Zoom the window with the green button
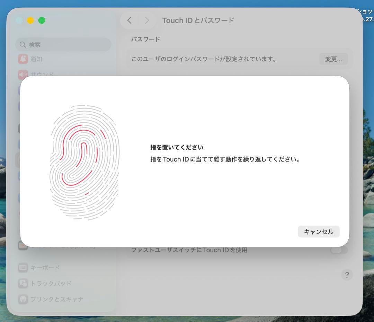The image size is (374, 322). (x=42, y=20)
